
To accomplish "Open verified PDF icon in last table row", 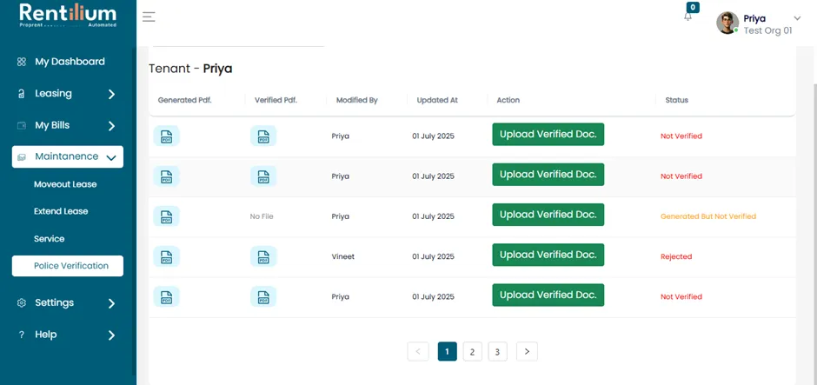I will [263, 296].
